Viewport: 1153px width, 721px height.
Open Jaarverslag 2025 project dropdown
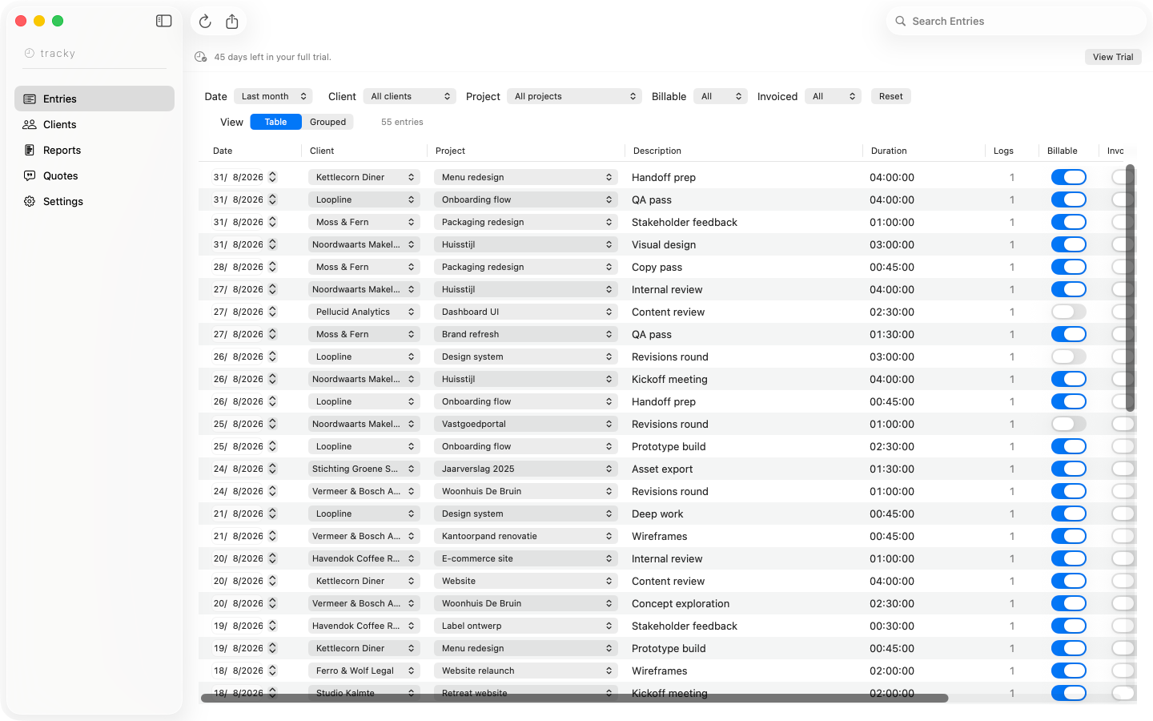[x=526, y=469]
